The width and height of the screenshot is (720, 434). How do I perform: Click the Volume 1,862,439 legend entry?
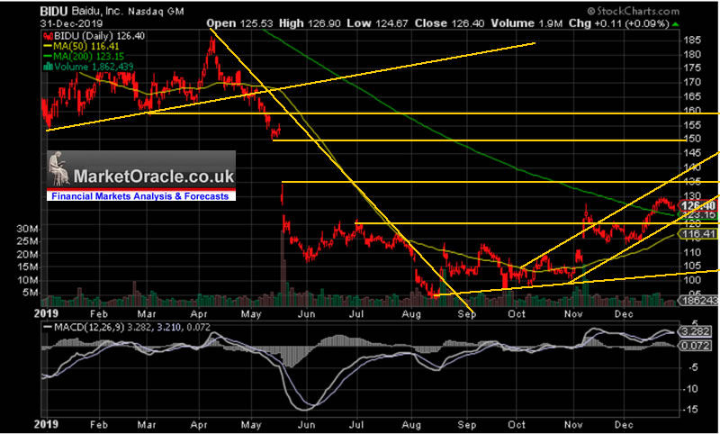tap(94, 67)
